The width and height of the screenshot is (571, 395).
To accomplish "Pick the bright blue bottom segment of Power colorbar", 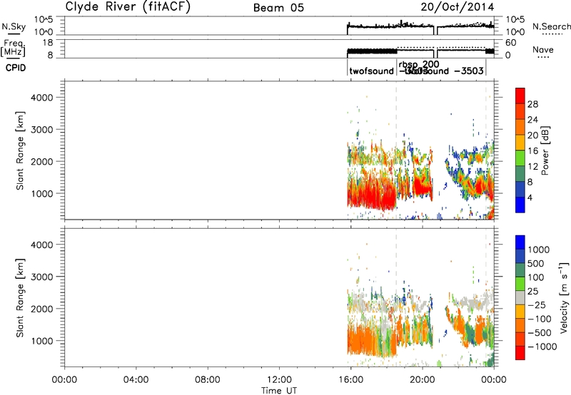I will point(520,205).
